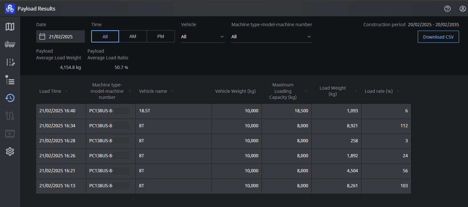468x207 pixels.
Task: Click the load weight value 1,892
Action: [352, 156]
